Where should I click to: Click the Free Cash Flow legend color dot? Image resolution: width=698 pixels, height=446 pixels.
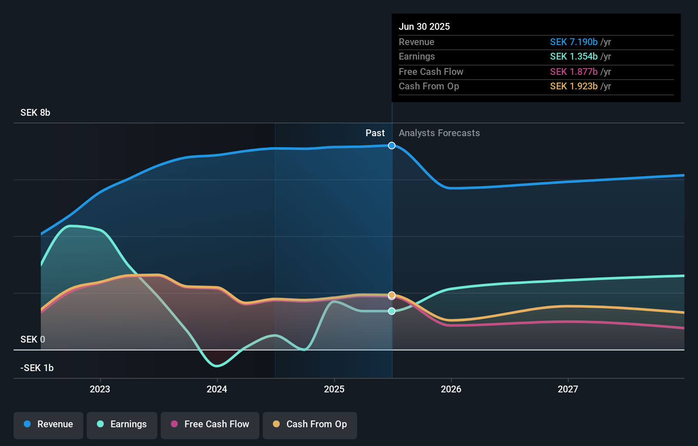point(175,424)
